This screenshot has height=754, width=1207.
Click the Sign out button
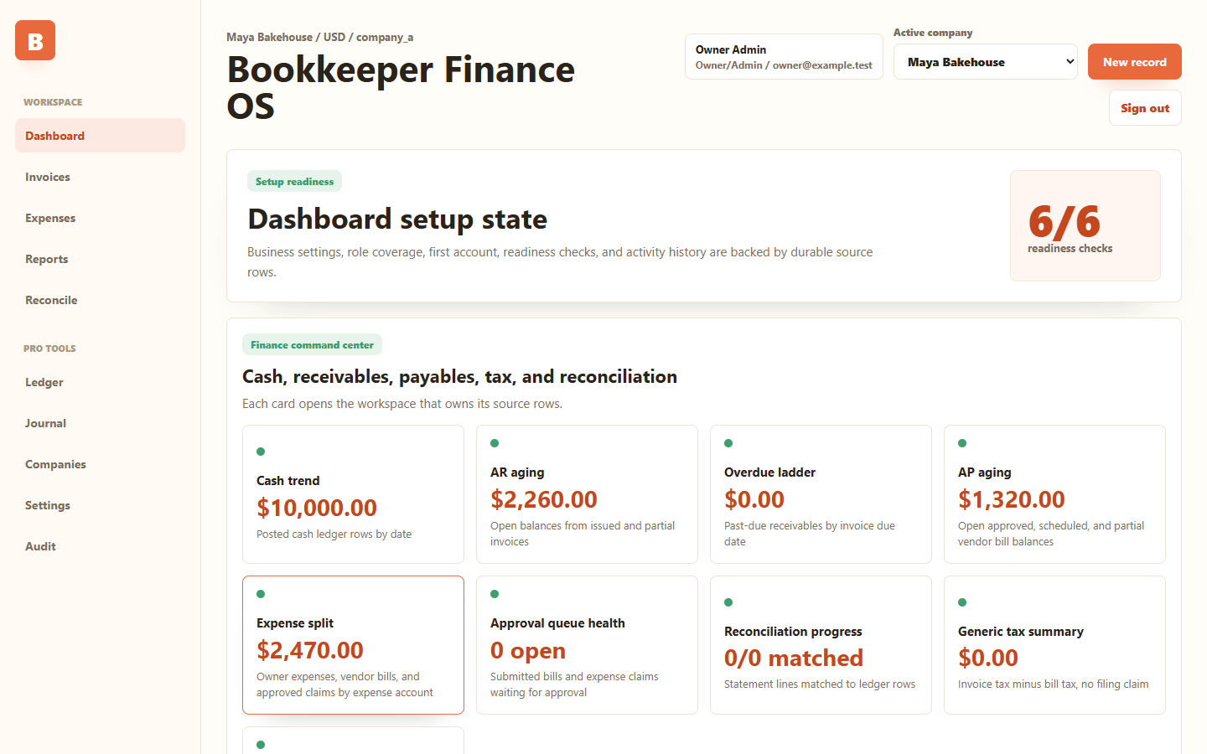tap(1145, 108)
